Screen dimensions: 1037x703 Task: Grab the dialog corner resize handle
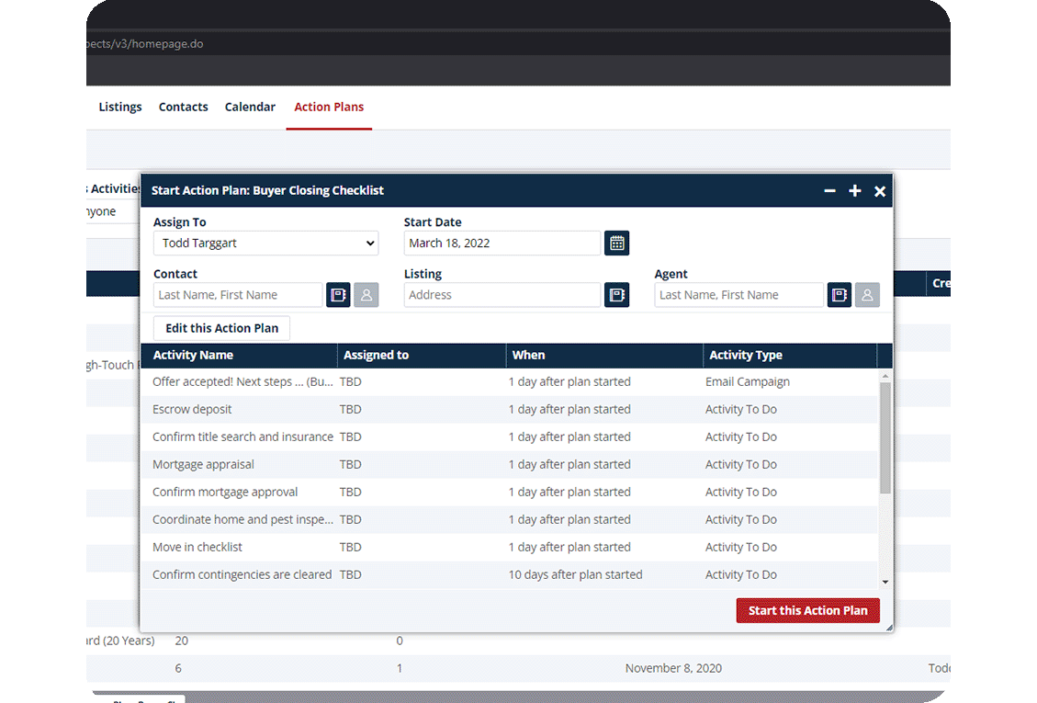pyautogui.click(x=889, y=627)
